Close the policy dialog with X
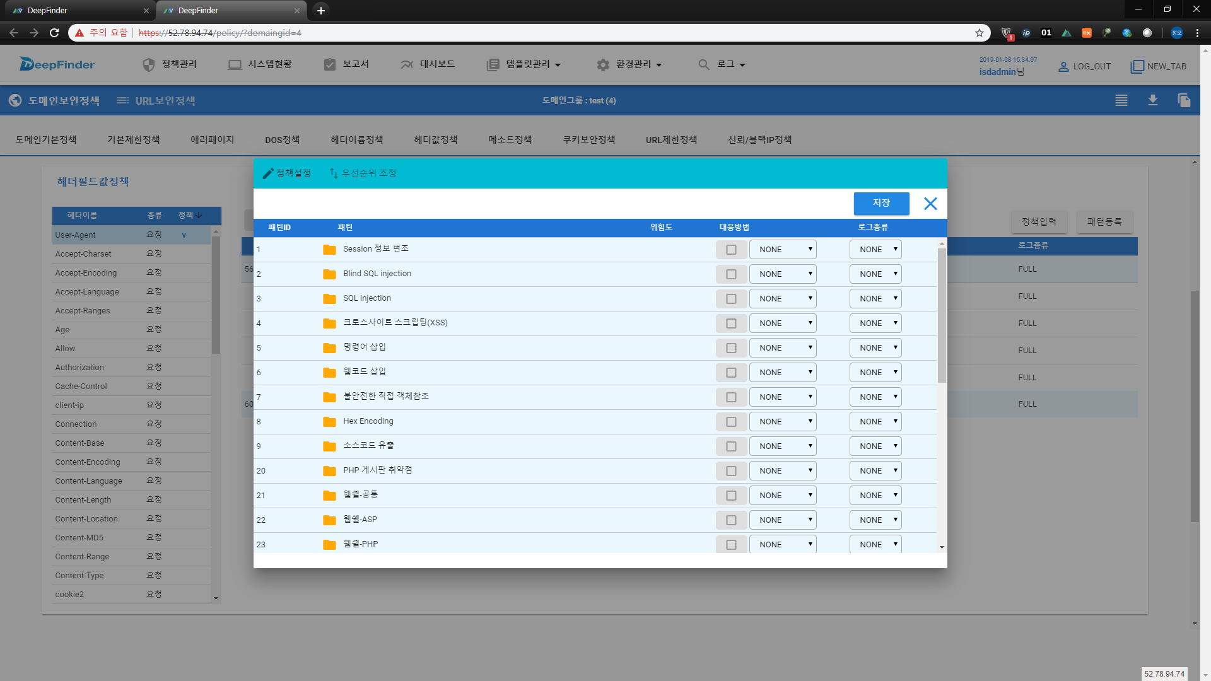 coord(930,204)
